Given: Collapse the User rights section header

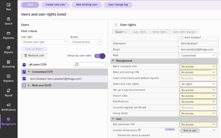Looking at the screenshot, I should tap(113, 119).
